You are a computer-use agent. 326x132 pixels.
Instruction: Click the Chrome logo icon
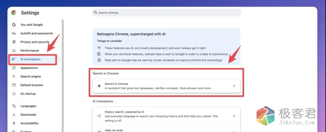click(14, 13)
